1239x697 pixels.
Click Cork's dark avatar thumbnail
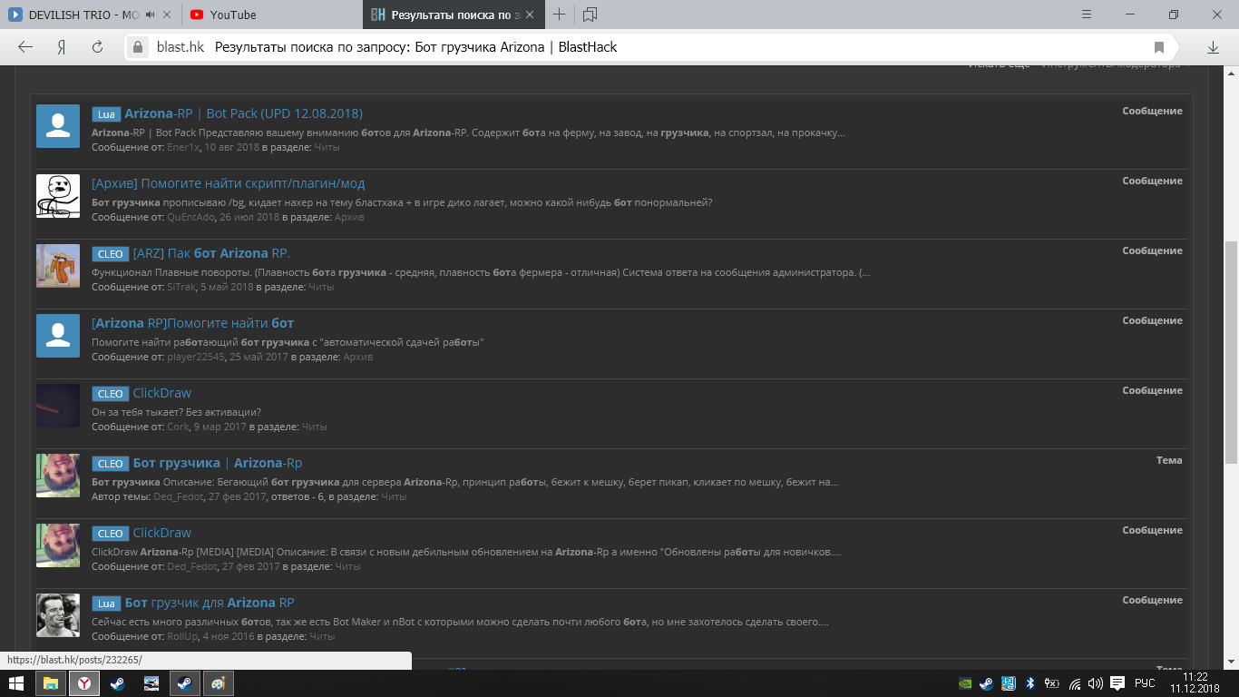tap(58, 405)
